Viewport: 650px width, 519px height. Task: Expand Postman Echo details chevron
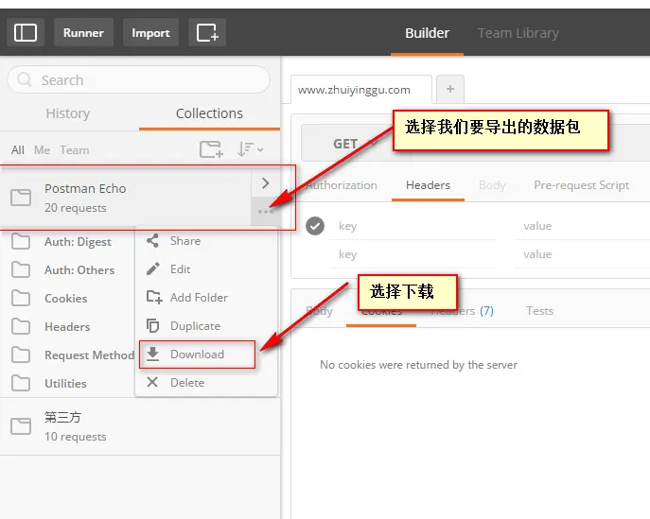tap(265, 183)
